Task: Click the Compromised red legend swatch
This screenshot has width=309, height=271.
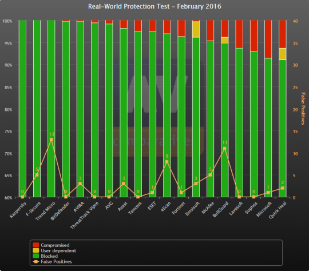Action: tap(35, 245)
